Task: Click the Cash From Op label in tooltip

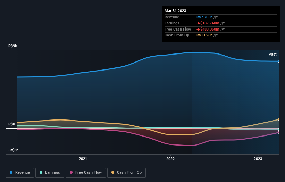Action: [x=177, y=35]
